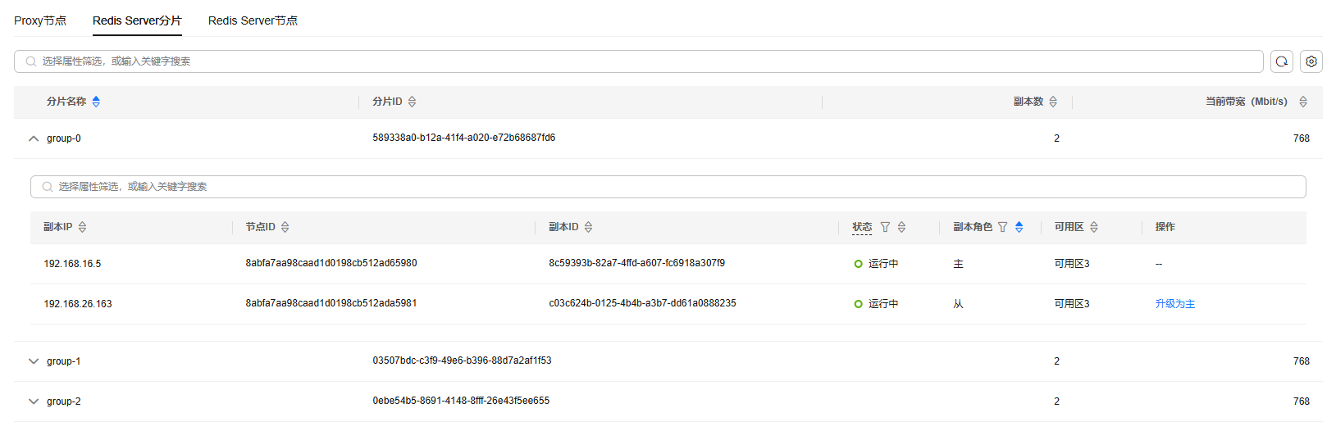The width and height of the screenshot is (1336, 431).
Task: Sort by 副本ID column arrows
Action: [x=588, y=227]
